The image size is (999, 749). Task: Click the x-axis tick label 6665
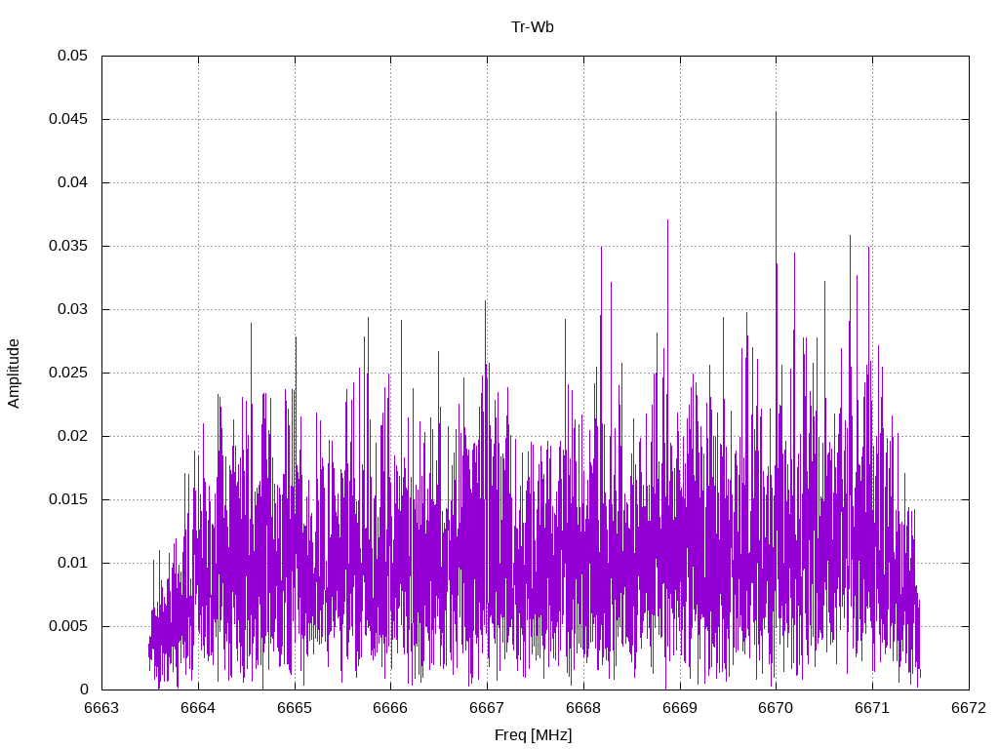(295, 708)
